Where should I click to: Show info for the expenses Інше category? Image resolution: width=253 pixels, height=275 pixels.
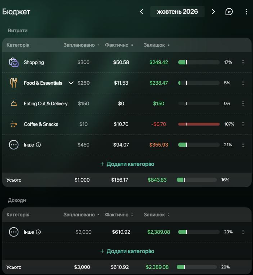pos(38,145)
